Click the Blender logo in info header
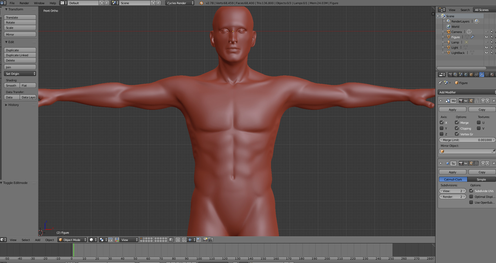 tap(201, 3)
